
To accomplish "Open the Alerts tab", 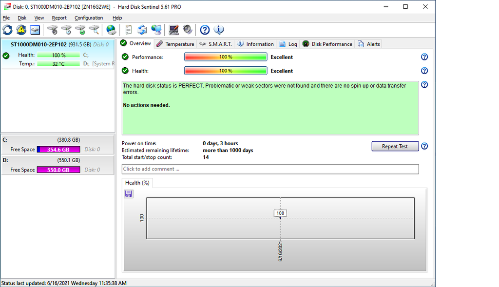I will tap(369, 44).
